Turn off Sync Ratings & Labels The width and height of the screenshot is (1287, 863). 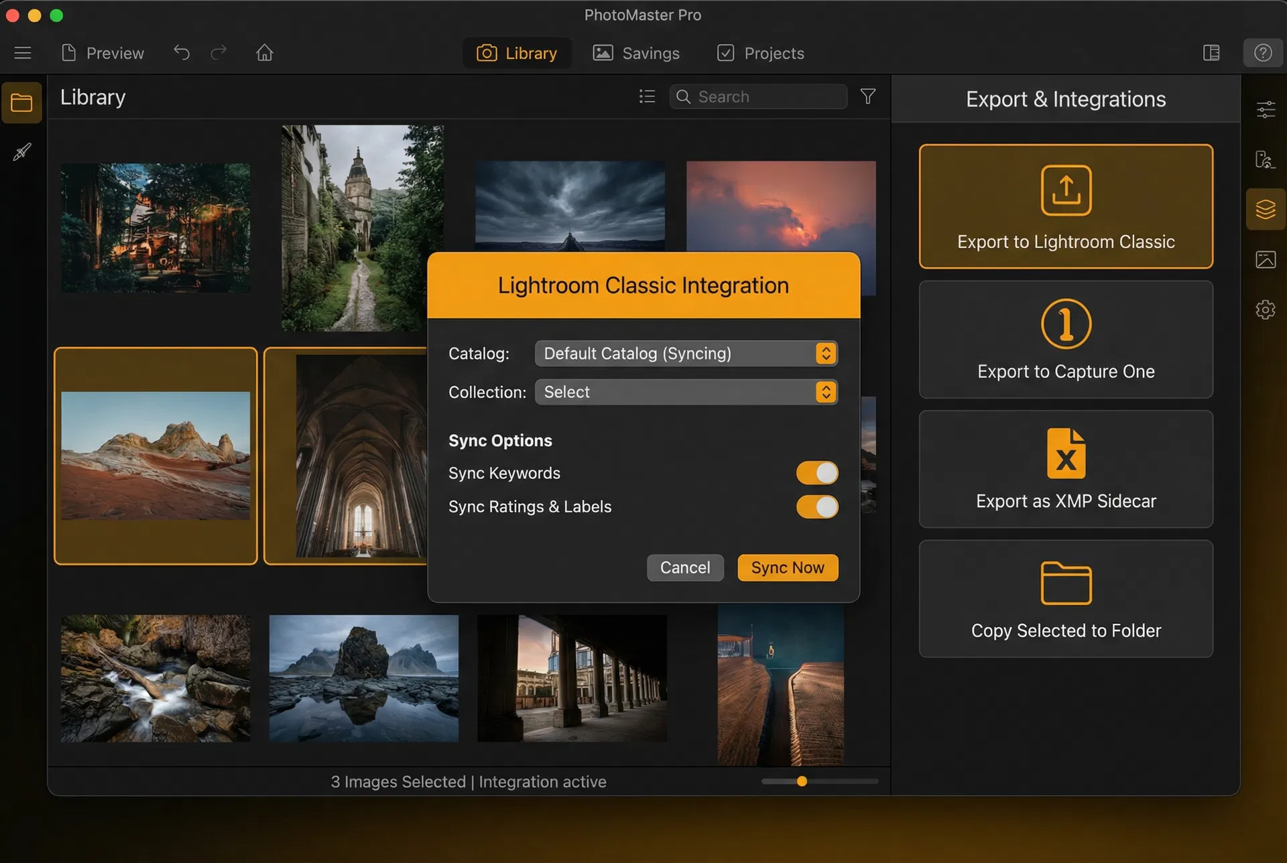coord(816,507)
